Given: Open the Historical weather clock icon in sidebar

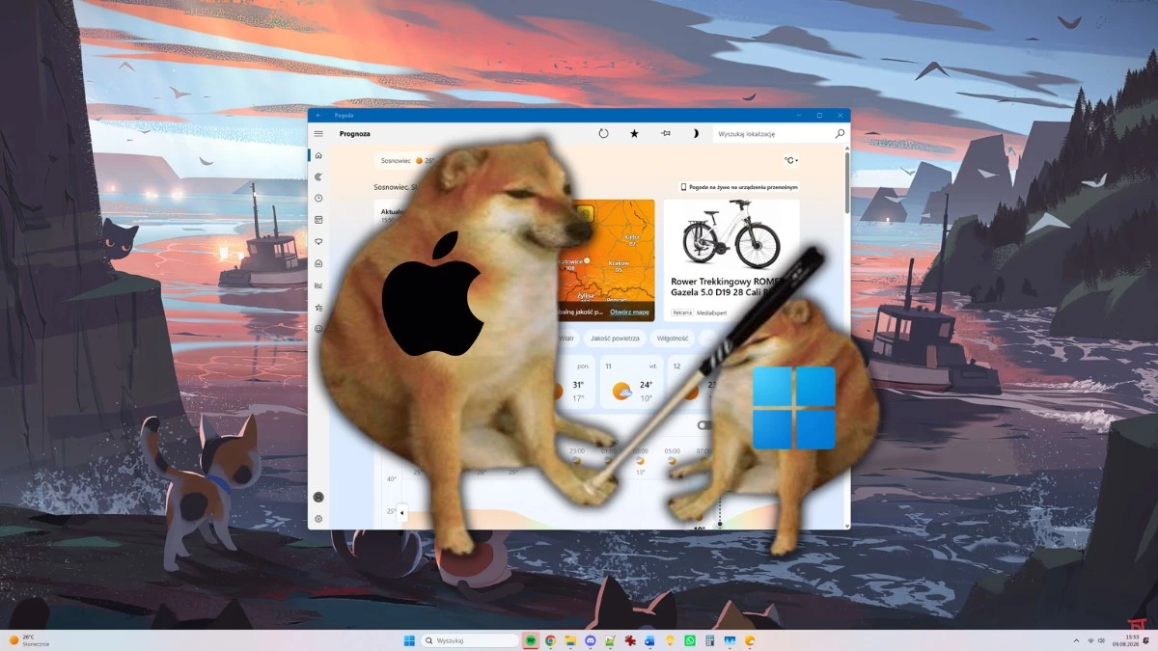Looking at the screenshot, I should click(x=318, y=198).
